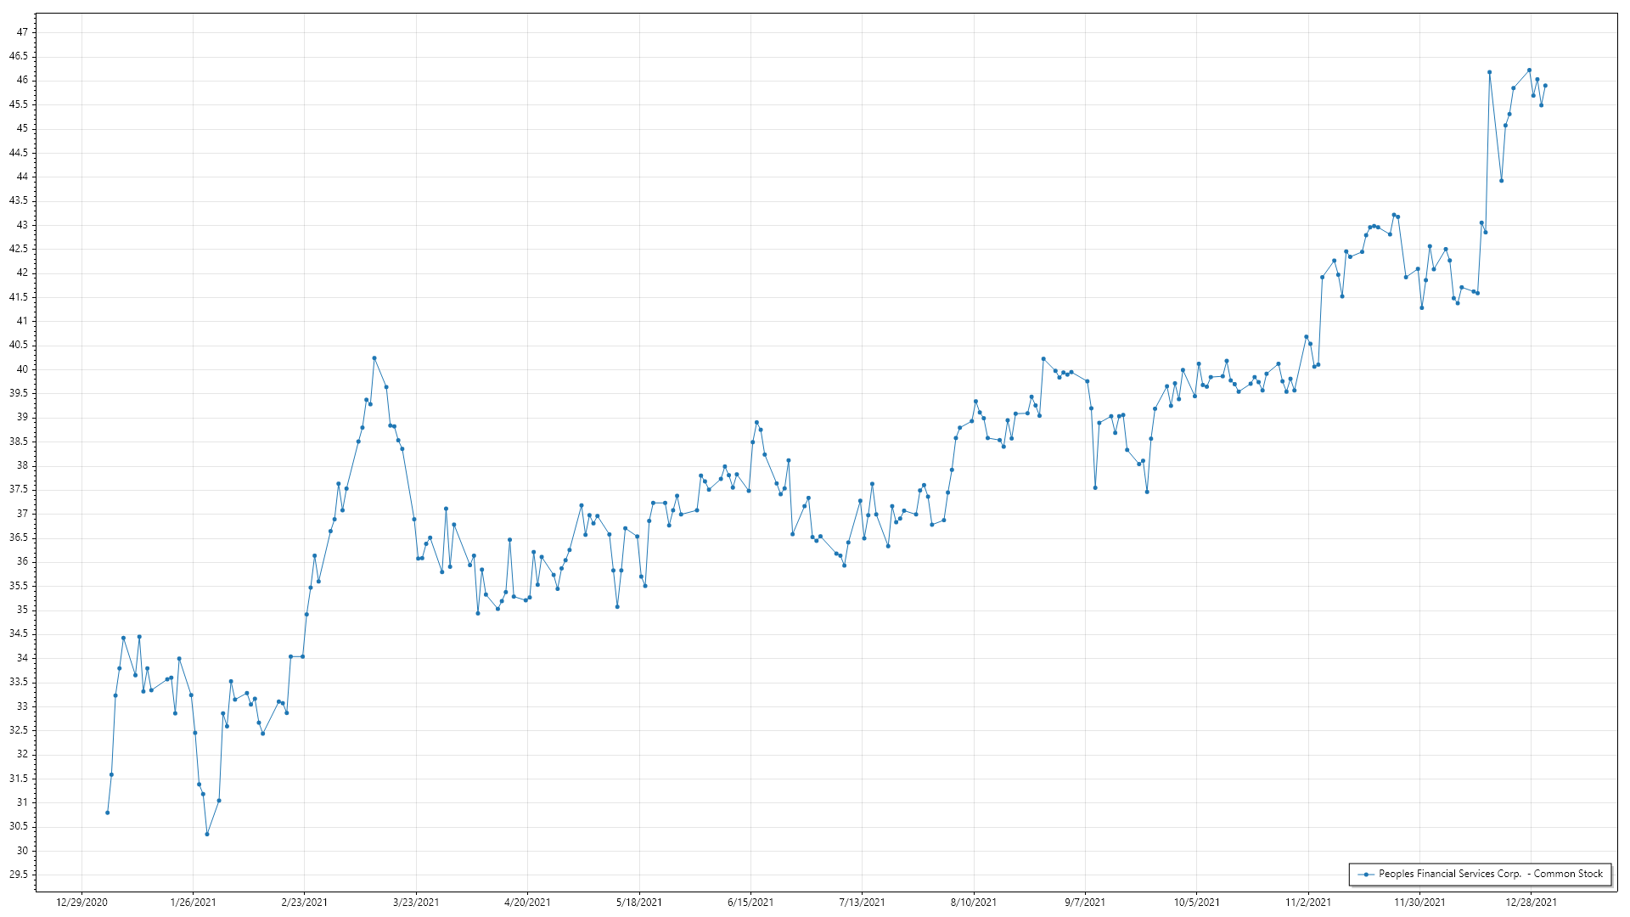Click the last data point of the series
Viewport: 1630px width, 917px height.
(x=1545, y=86)
